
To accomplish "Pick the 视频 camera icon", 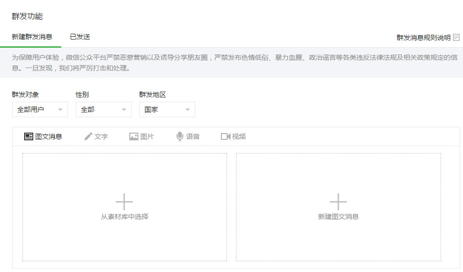I will coord(226,136).
